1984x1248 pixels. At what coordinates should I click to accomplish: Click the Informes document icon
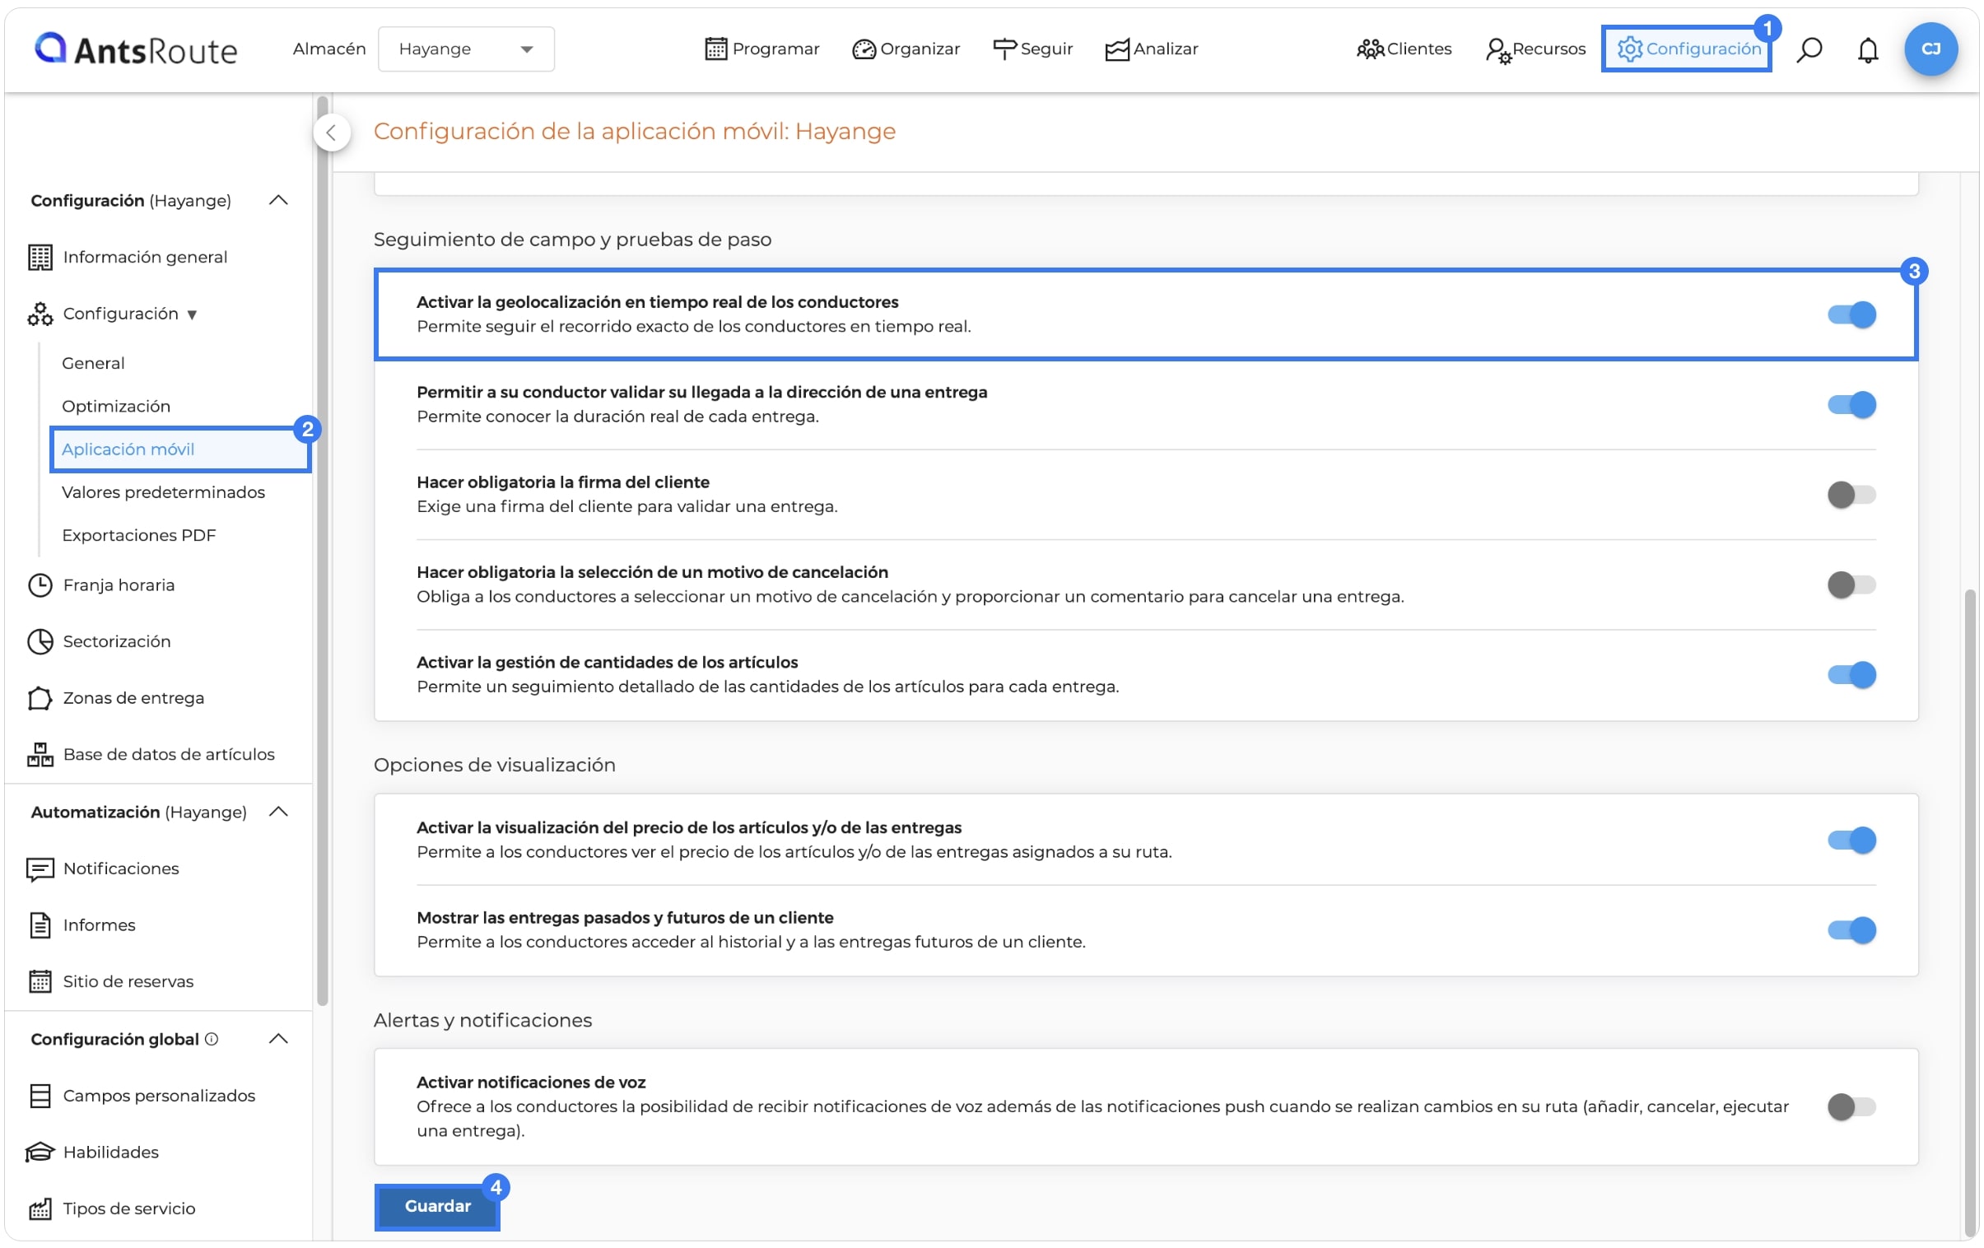(40, 925)
